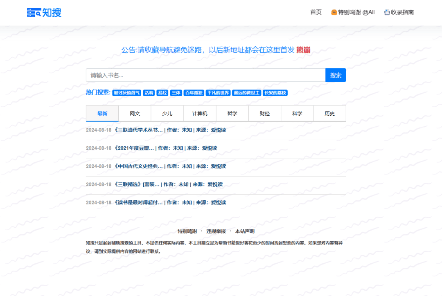Switch to the 网文 tab
The height and width of the screenshot is (296, 442).
135,113
